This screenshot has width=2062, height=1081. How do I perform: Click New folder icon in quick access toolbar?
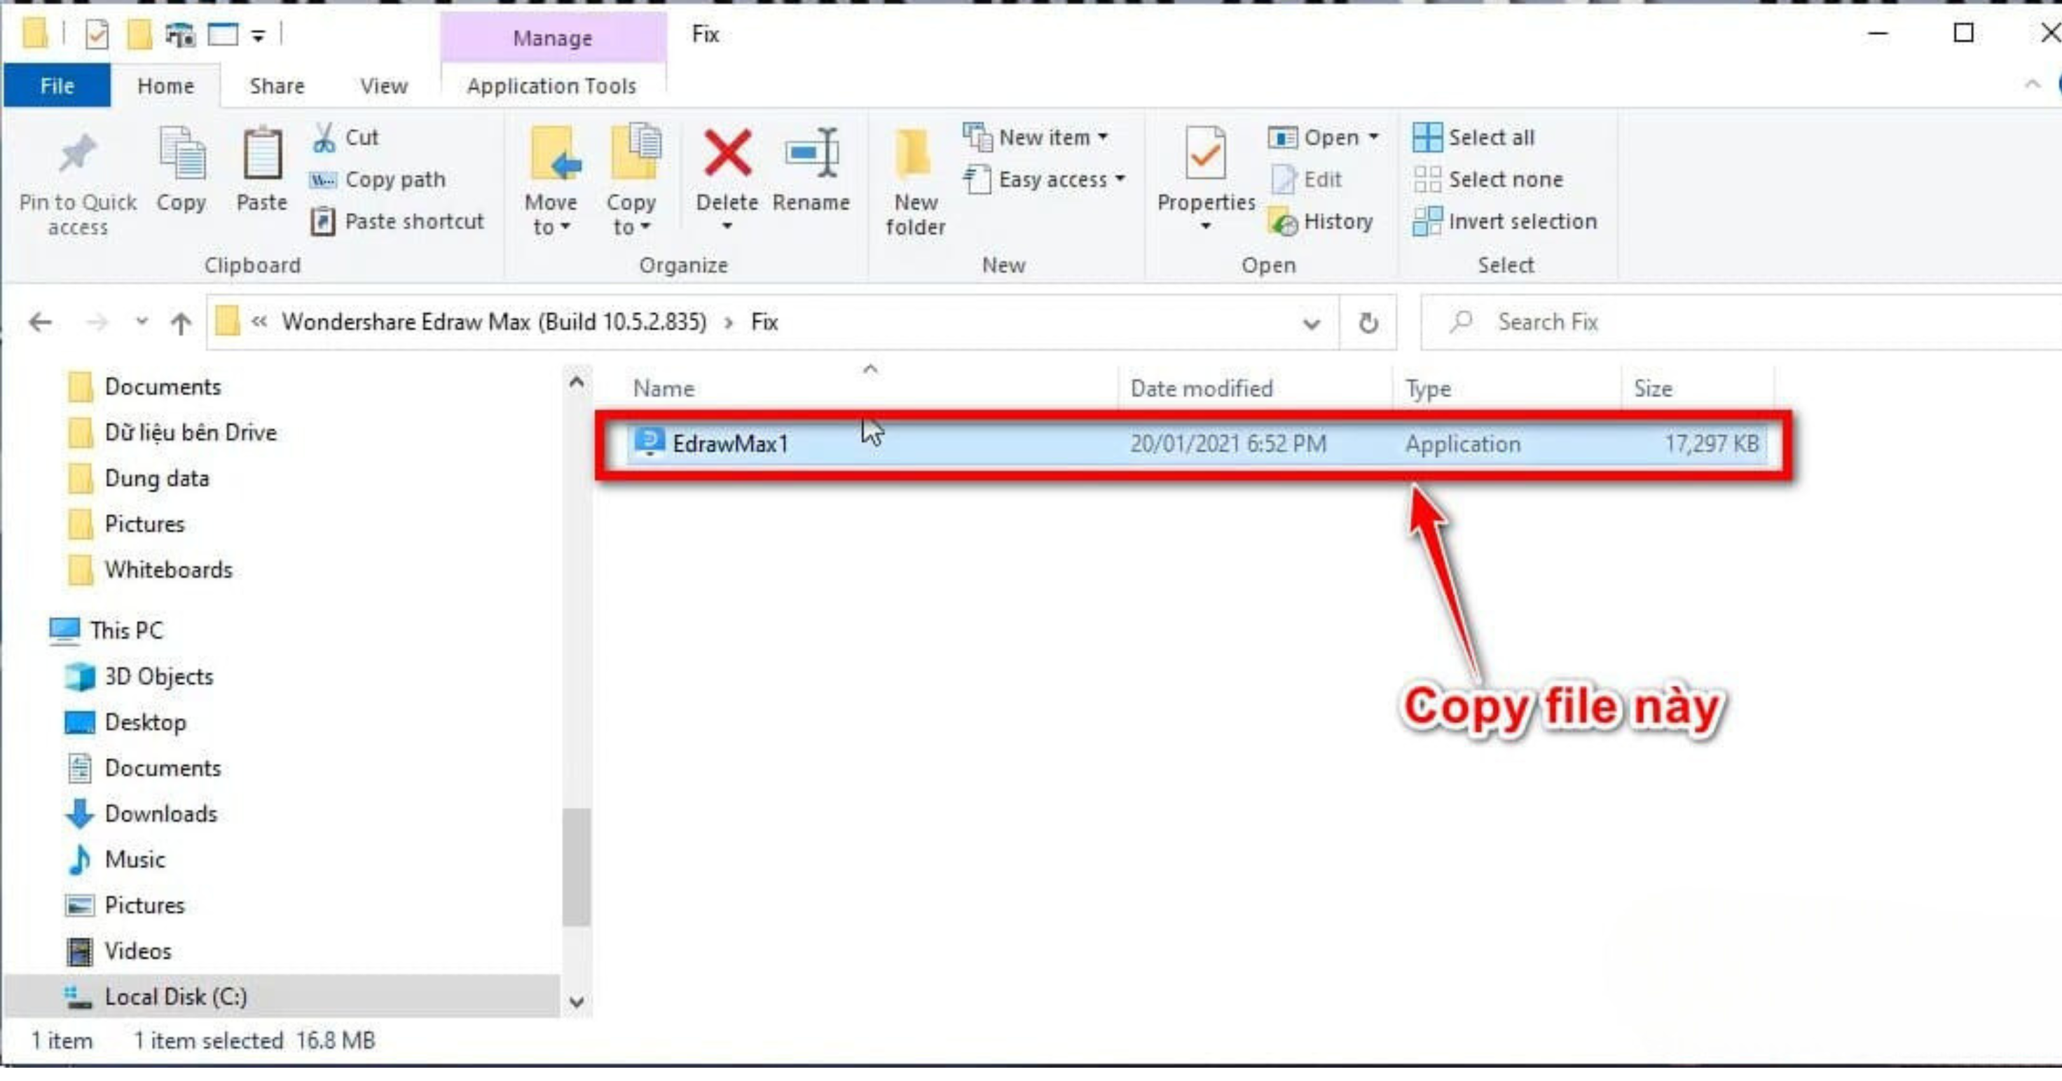[139, 34]
